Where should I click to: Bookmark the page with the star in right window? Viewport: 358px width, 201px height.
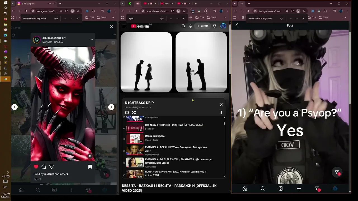click(304, 11)
